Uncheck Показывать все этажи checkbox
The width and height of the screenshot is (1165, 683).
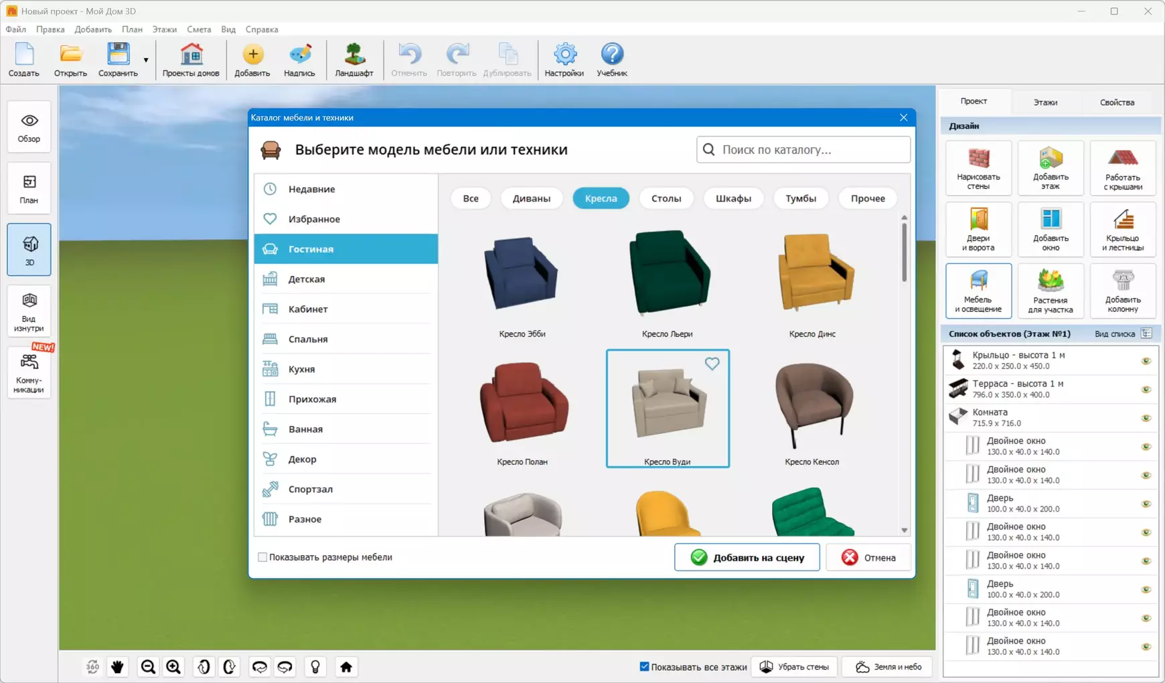(x=644, y=667)
